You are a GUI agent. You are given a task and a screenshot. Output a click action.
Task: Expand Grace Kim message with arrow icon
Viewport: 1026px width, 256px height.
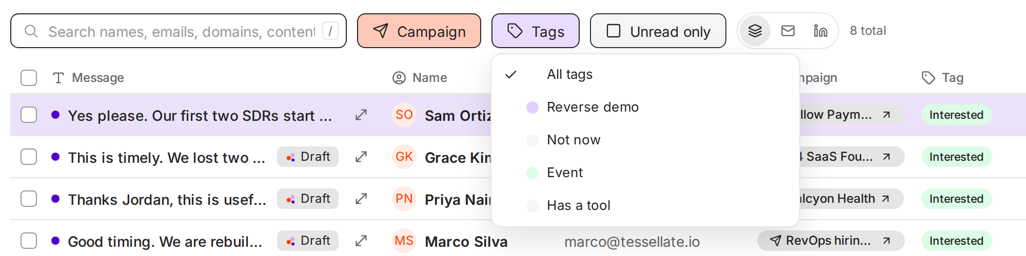coord(361,157)
